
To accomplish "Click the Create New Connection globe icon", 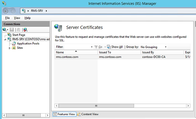I will (5, 30).
